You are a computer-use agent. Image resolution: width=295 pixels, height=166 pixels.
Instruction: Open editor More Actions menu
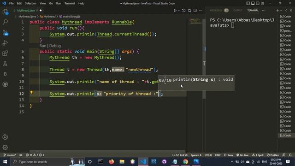coord(201,11)
